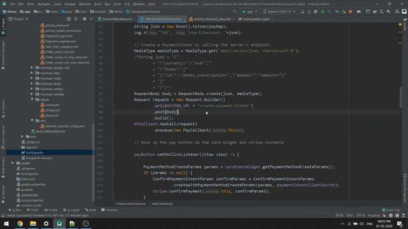
Task: Expand the gradle folder
Action: (13, 163)
